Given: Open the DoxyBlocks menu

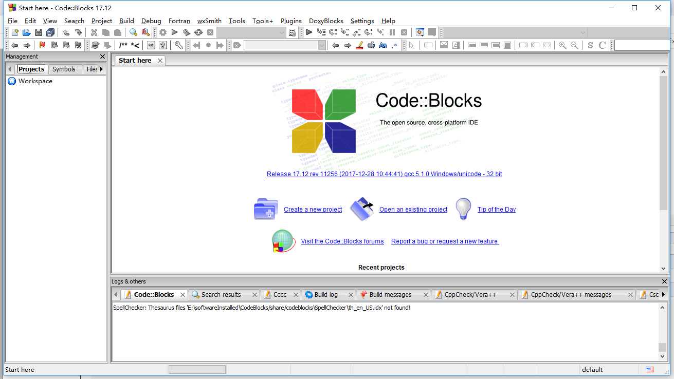Looking at the screenshot, I should click(x=326, y=21).
